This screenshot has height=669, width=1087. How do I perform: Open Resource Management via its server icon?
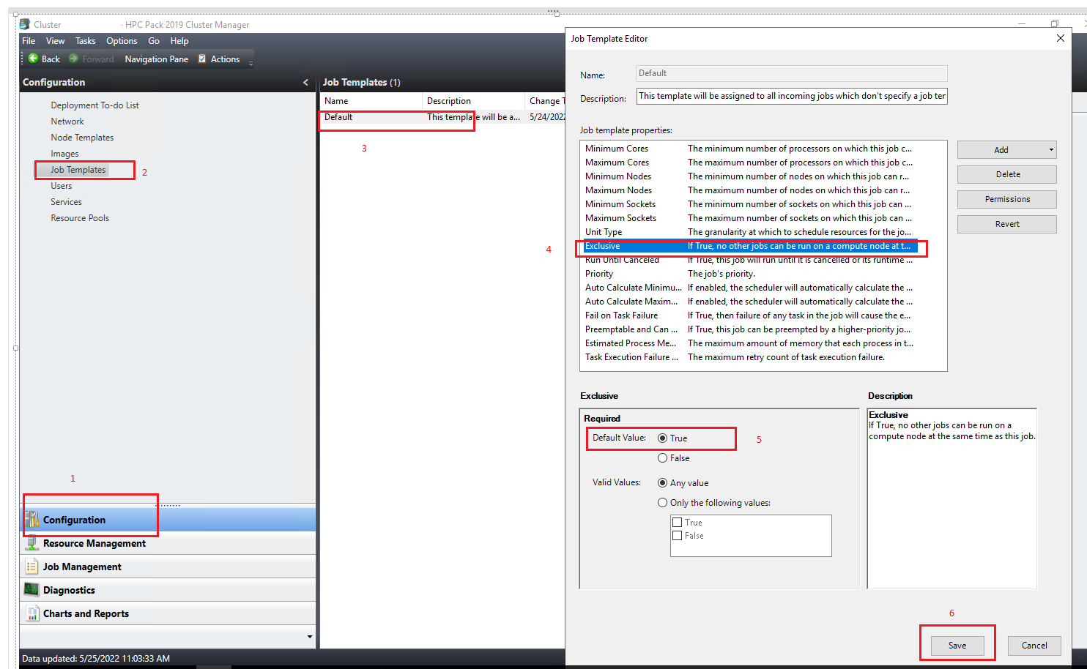[x=32, y=543]
